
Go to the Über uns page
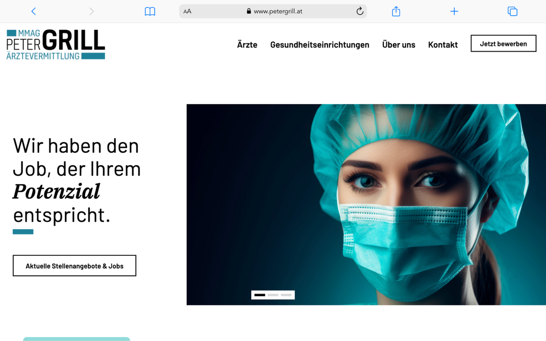399,44
